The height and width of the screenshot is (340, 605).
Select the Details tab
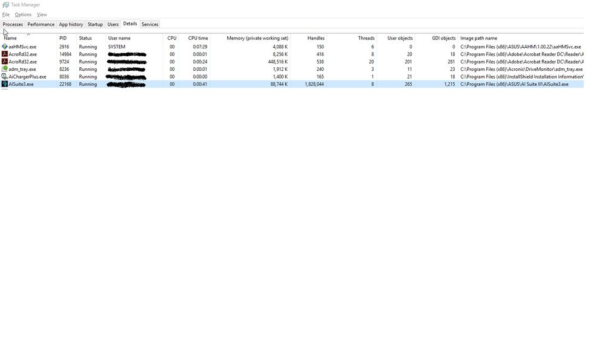click(x=130, y=24)
